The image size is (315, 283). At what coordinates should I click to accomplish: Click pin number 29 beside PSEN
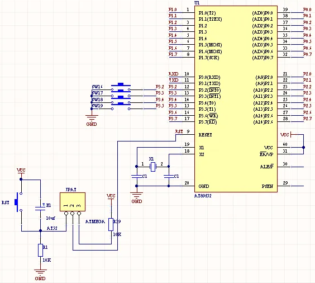tap(285, 183)
